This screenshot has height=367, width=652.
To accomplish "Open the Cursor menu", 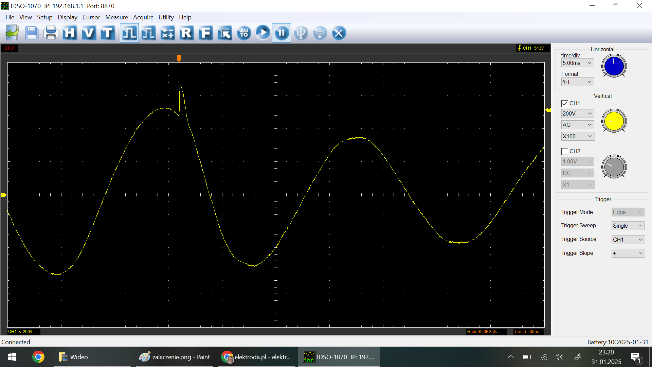I will pyautogui.click(x=91, y=17).
